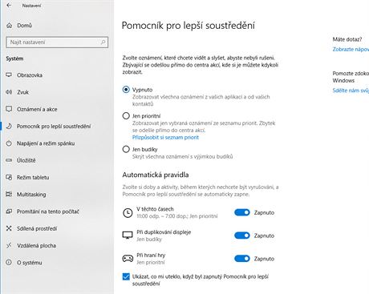The width and height of the screenshot is (369, 294).
Task: Click the Úložiště label
Action: (x=26, y=160)
